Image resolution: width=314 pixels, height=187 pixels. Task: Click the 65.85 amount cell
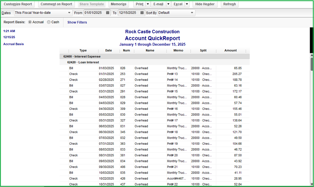[238, 68]
